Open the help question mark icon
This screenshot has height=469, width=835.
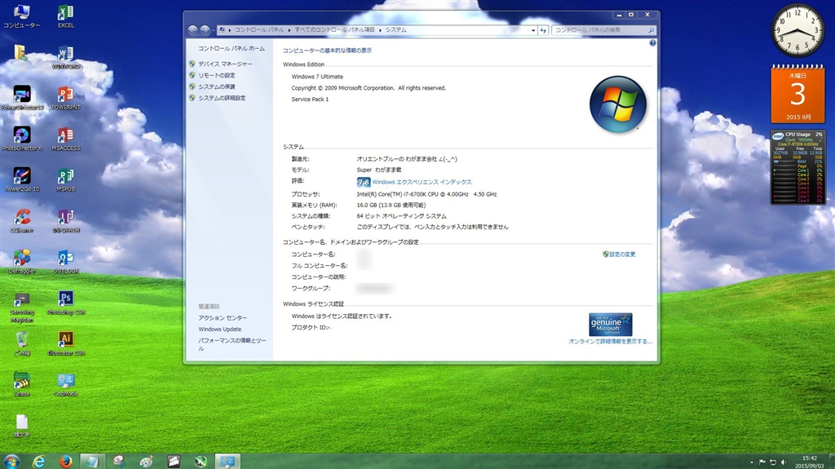coord(652,43)
